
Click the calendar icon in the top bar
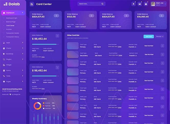click(x=146, y=4)
